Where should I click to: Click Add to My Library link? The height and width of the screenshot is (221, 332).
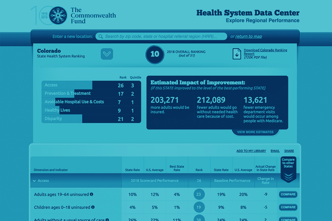251,151
